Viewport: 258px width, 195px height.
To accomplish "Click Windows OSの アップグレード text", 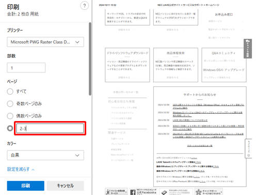I will click(224, 70).
